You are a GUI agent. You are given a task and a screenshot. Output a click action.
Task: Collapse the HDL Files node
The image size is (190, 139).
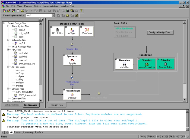point(8,50)
